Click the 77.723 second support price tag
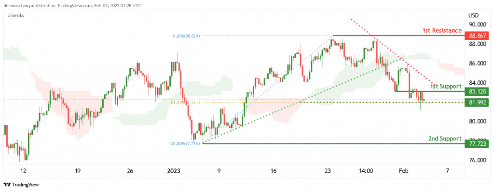 point(478,144)
